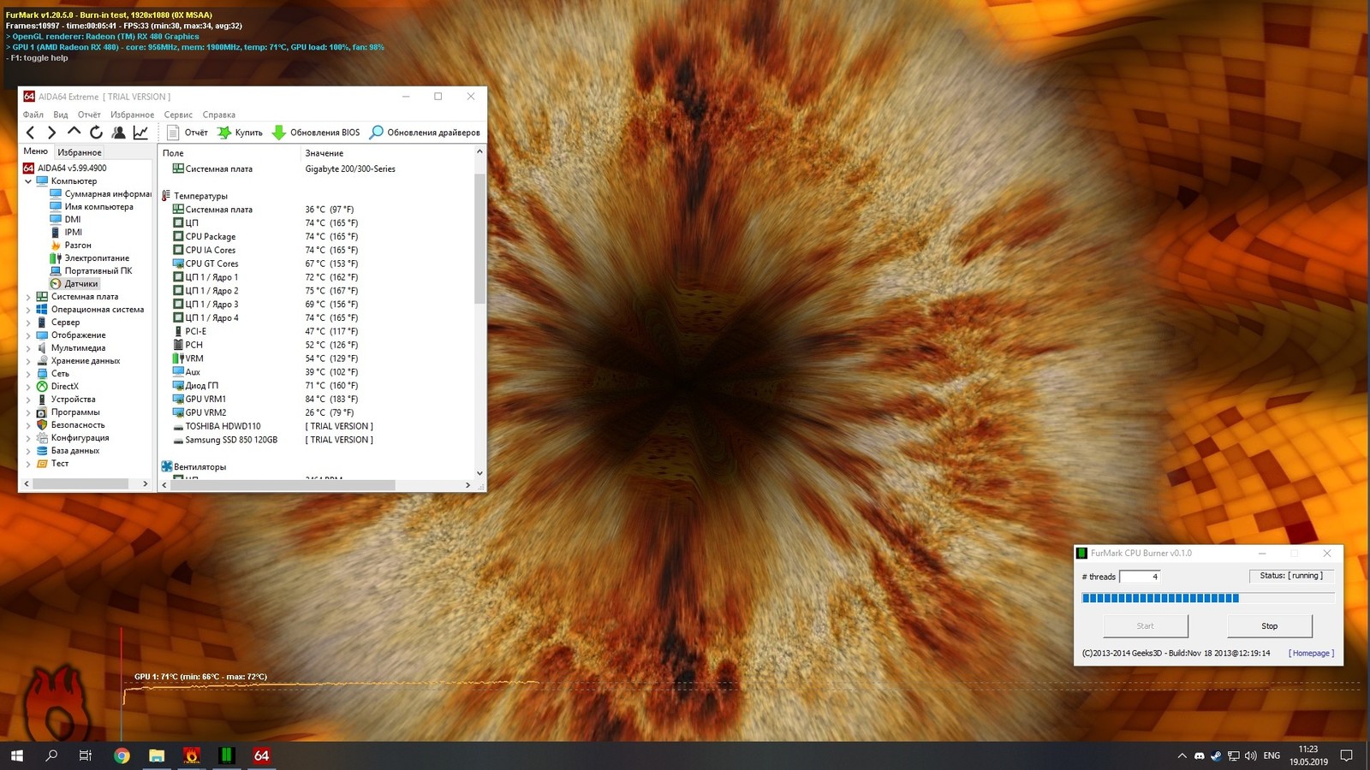The image size is (1370, 770).
Task: Select the База данных tree item
Action: (68, 451)
